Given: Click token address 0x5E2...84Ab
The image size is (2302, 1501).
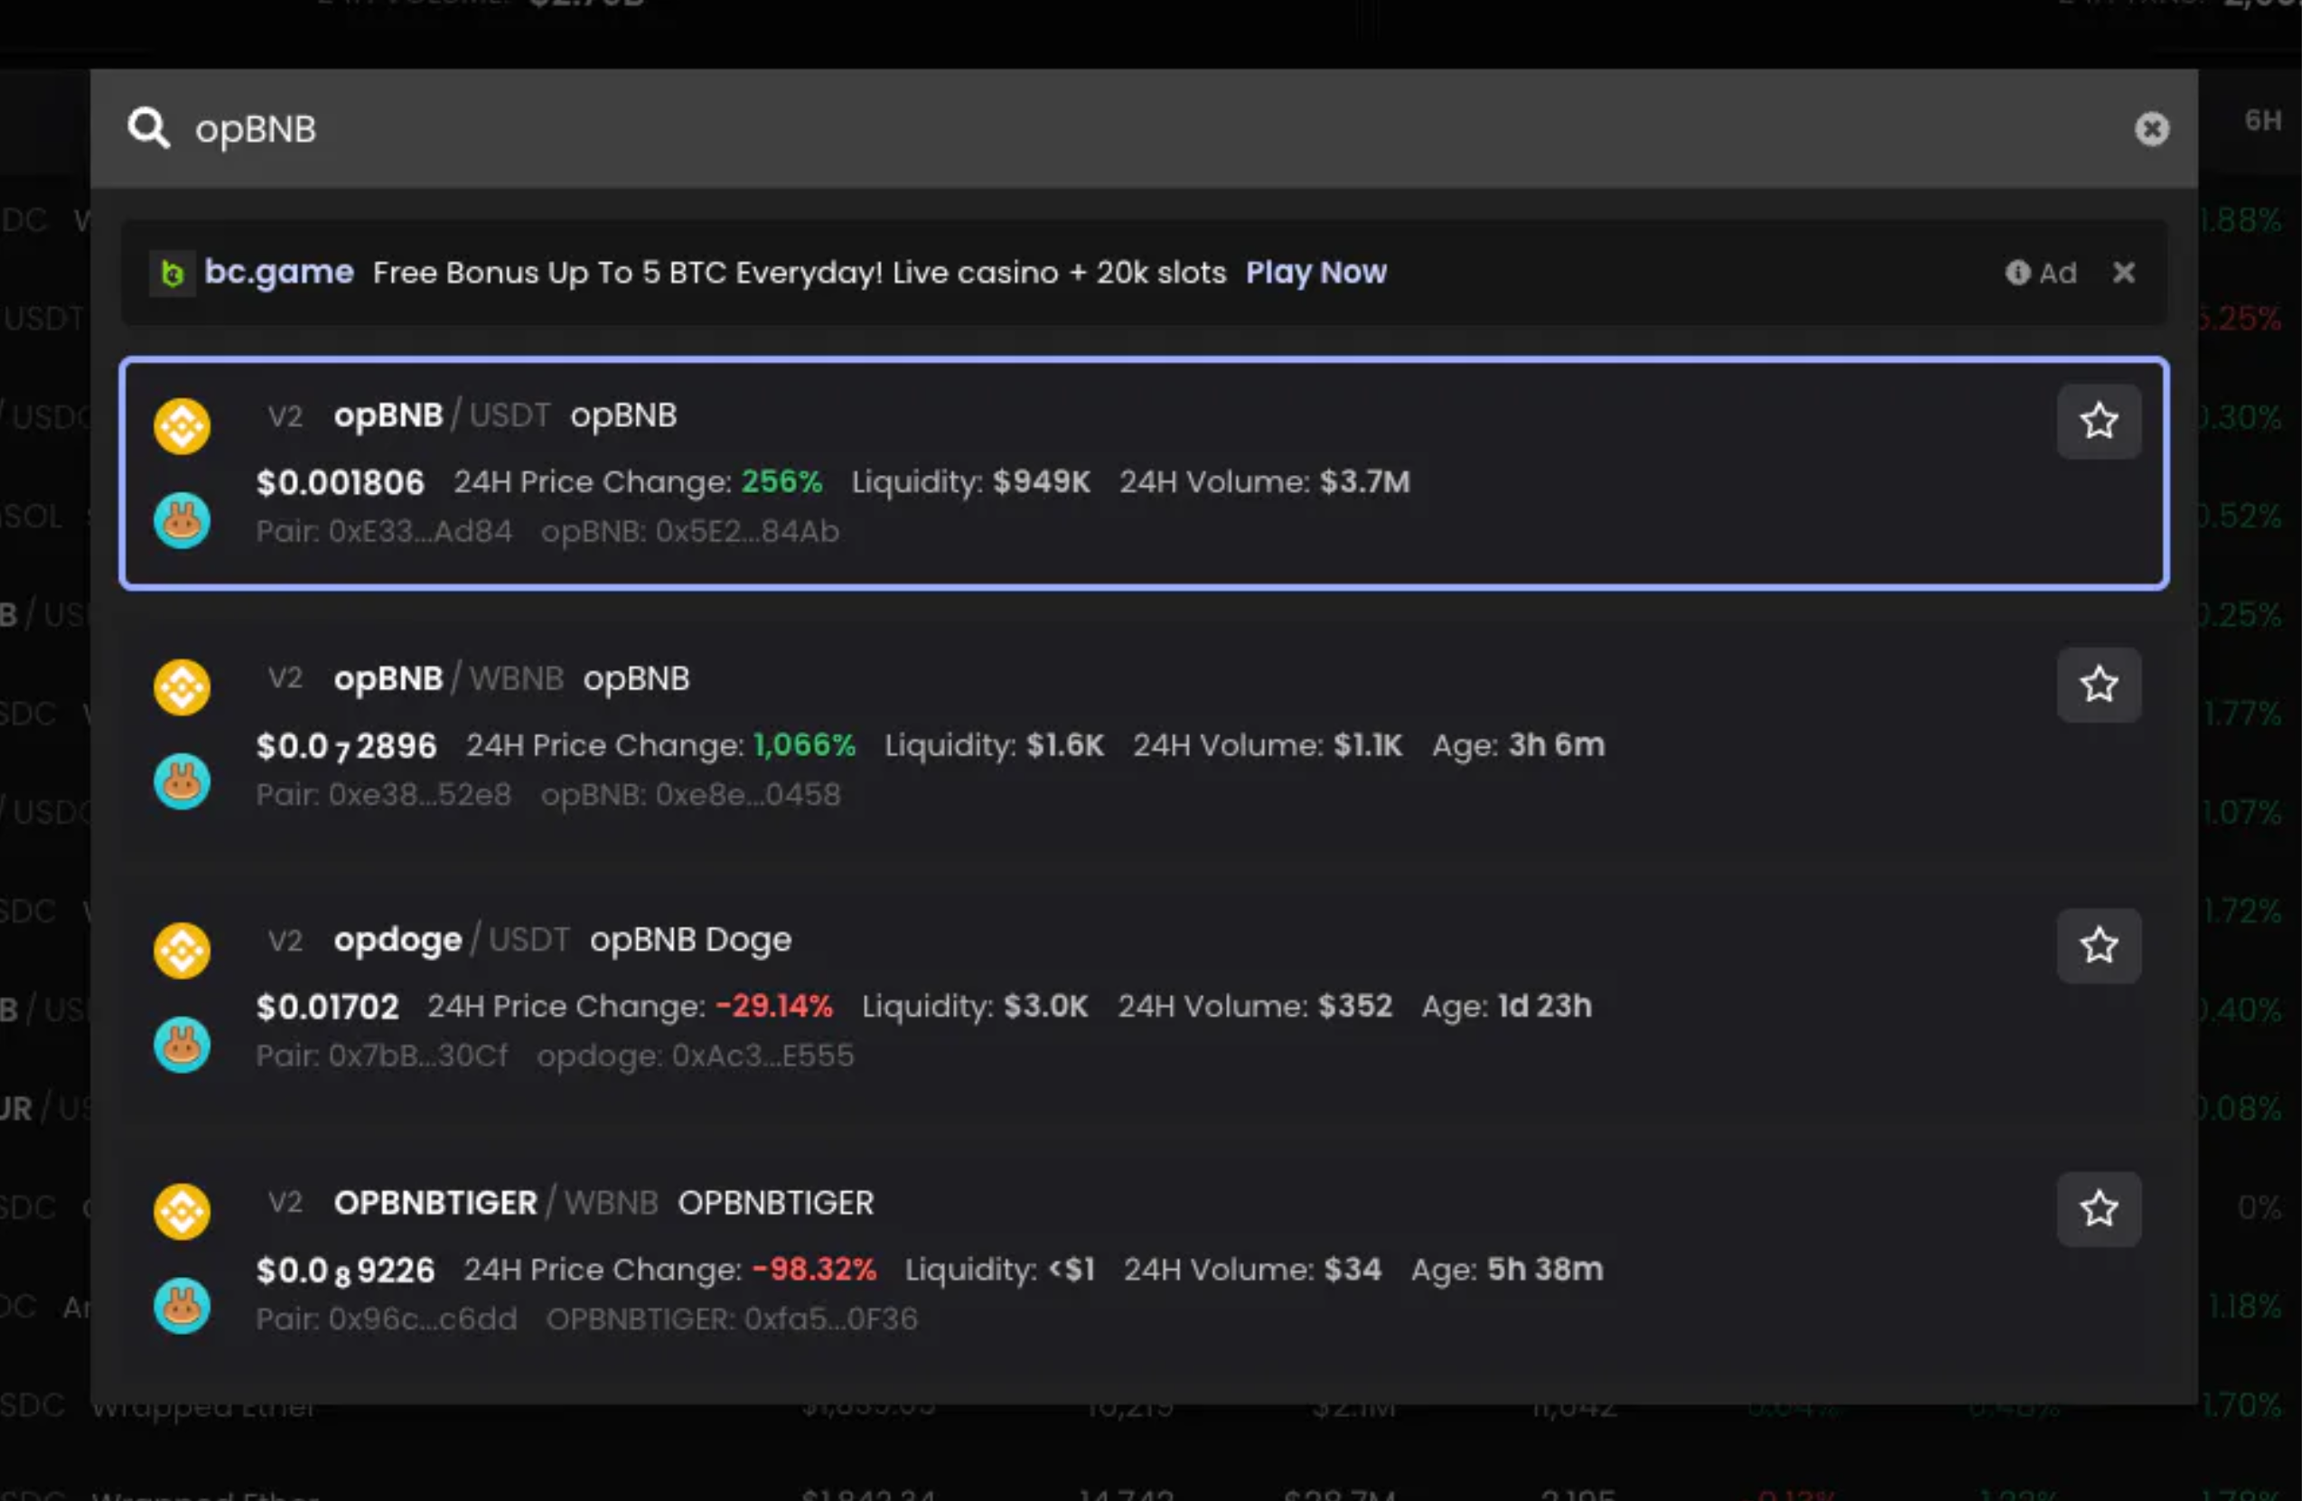Looking at the screenshot, I should pyautogui.click(x=746, y=531).
